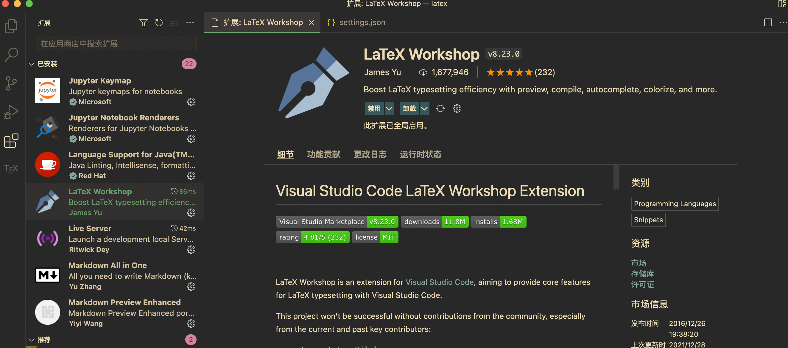Click the Snippets category tag
The width and height of the screenshot is (788, 348).
pos(648,220)
